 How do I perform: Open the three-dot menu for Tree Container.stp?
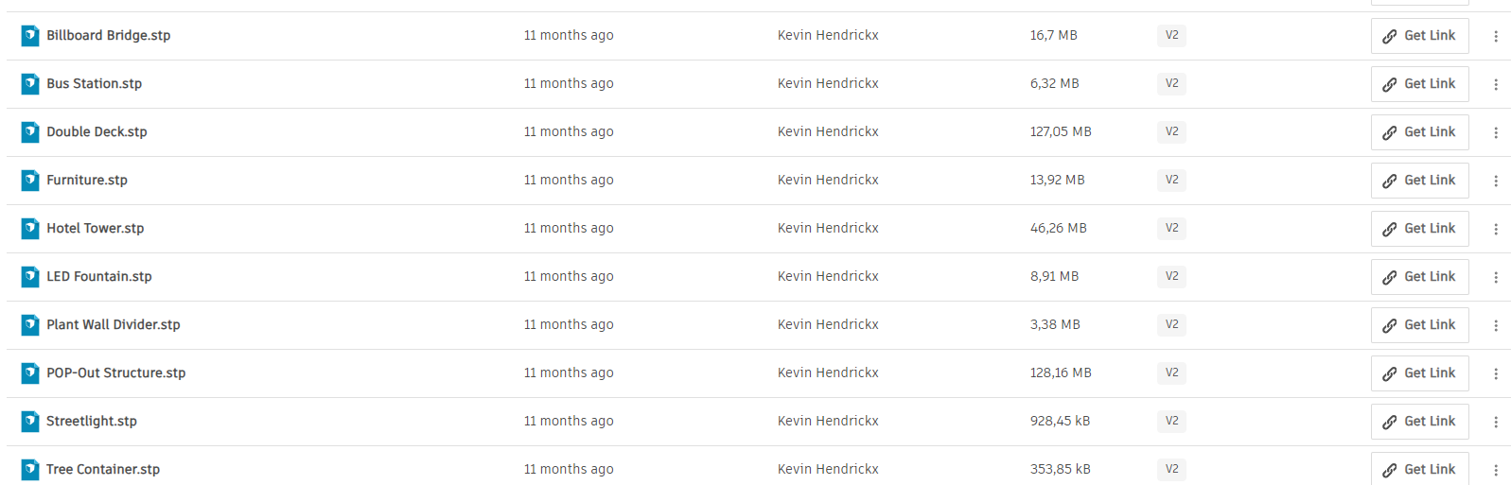click(1495, 470)
